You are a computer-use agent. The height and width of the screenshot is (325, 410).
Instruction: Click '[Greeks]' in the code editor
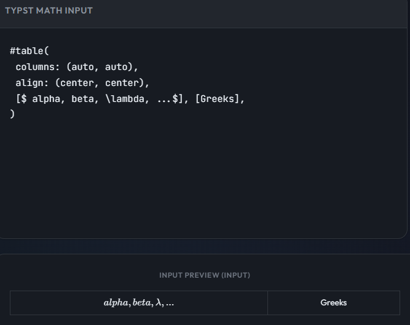[x=217, y=99]
